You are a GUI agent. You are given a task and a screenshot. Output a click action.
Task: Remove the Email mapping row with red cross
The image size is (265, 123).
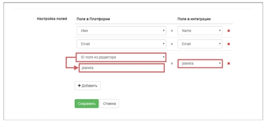point(229,44)
